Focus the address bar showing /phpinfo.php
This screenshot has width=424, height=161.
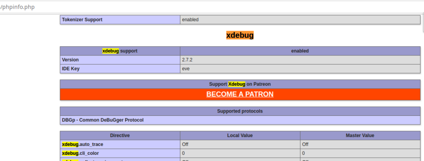(x=212, y=7)
